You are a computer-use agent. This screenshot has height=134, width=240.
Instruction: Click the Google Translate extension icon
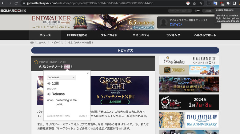click(215, 3)
